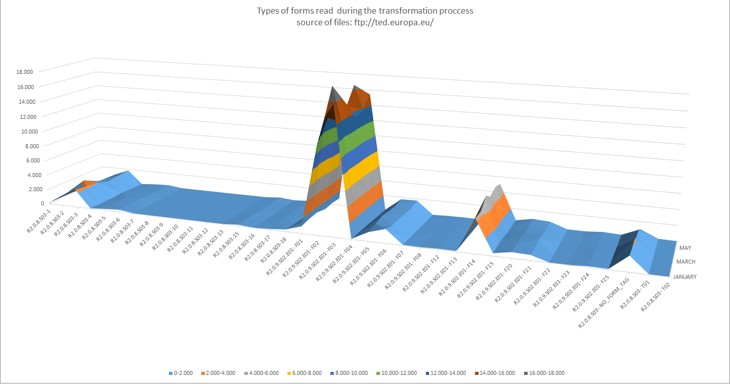Click the 16.000 vertical axis value
This screenshot has height=384, width=730.
coord(25,87)
